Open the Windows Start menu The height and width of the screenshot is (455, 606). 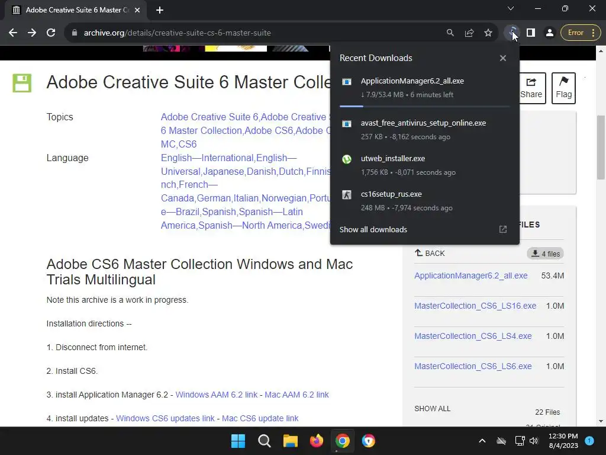point(238,441)
